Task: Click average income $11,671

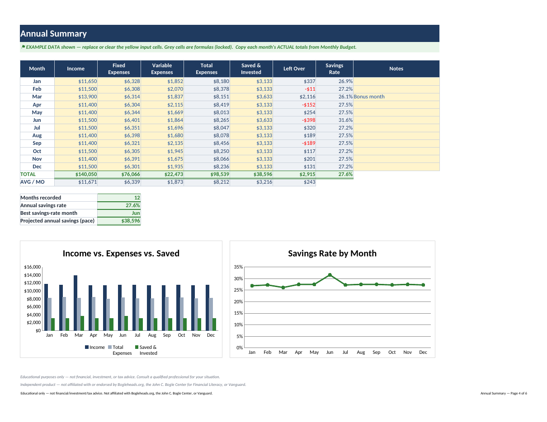Action: pyautogui.click(x=76, y=182)
